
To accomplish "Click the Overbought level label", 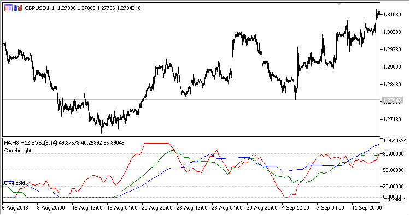I will tap(18, 151).
